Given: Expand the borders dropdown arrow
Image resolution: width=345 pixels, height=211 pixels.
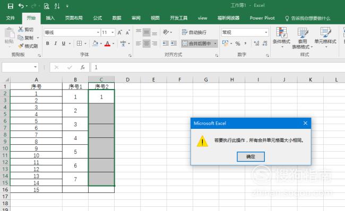Looking at the screenshot, I should pyautogui.click(x=85, y=43).
